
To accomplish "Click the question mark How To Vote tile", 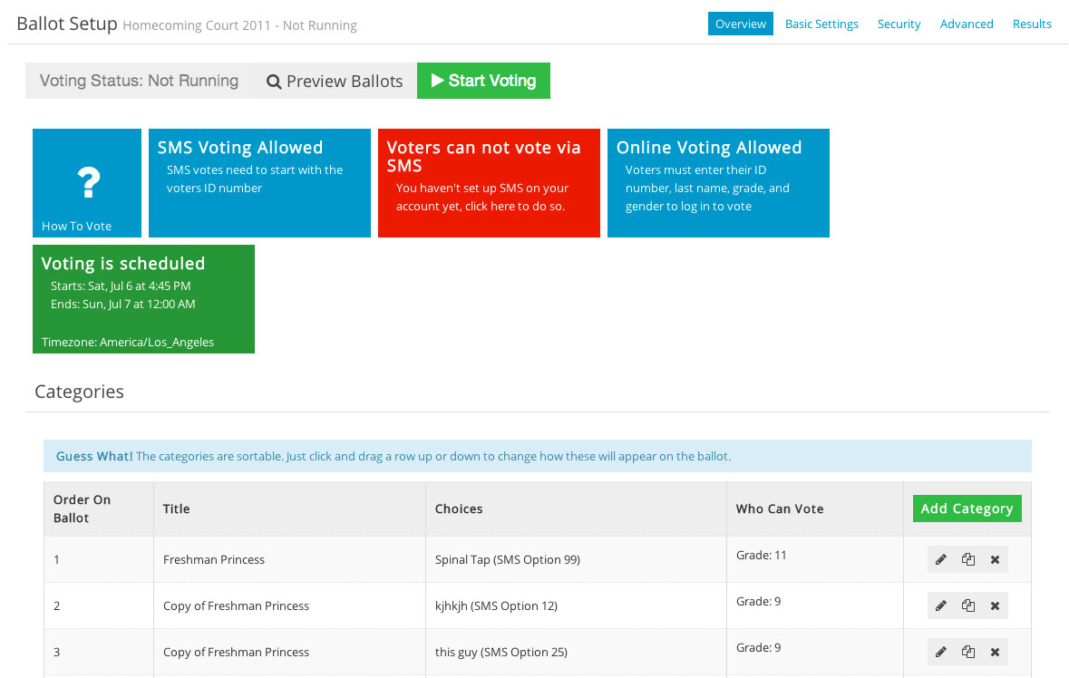I will pos(87,183).
